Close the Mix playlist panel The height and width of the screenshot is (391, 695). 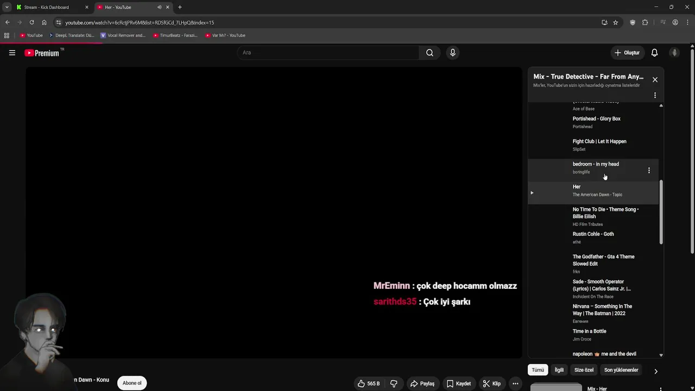click(x=655, y=80)
